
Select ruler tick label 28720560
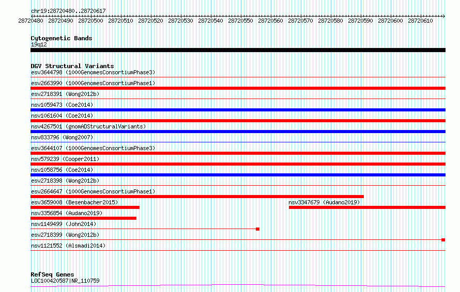tap(270, 21)
